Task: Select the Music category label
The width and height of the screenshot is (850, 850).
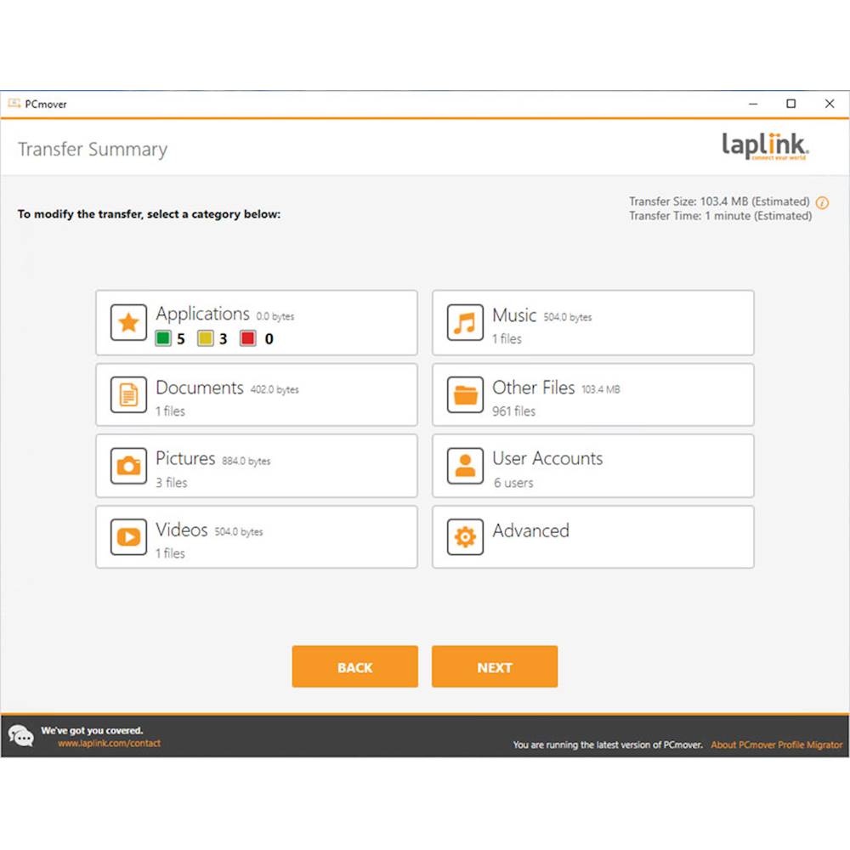Action: (514, 315)
